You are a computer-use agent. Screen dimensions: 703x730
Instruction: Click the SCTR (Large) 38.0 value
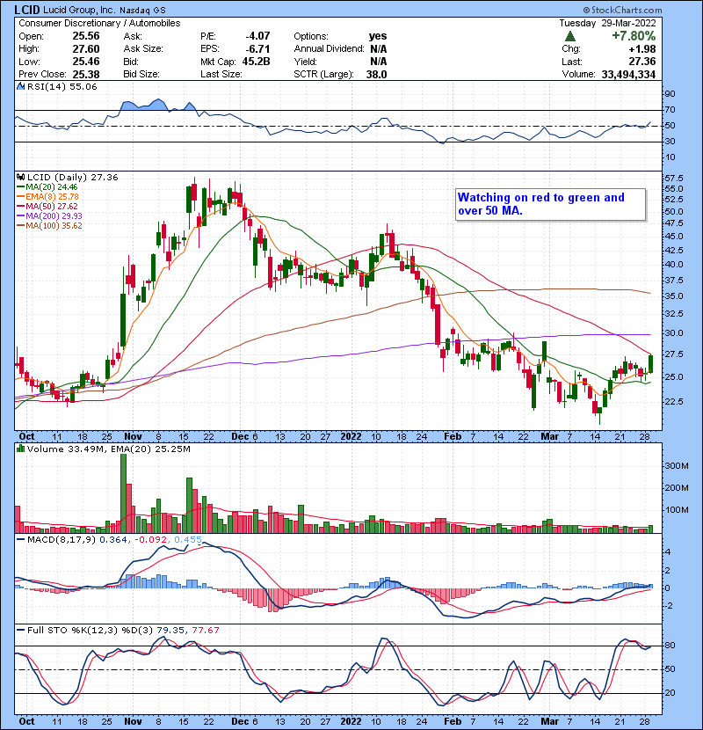(x=376, y=75)
